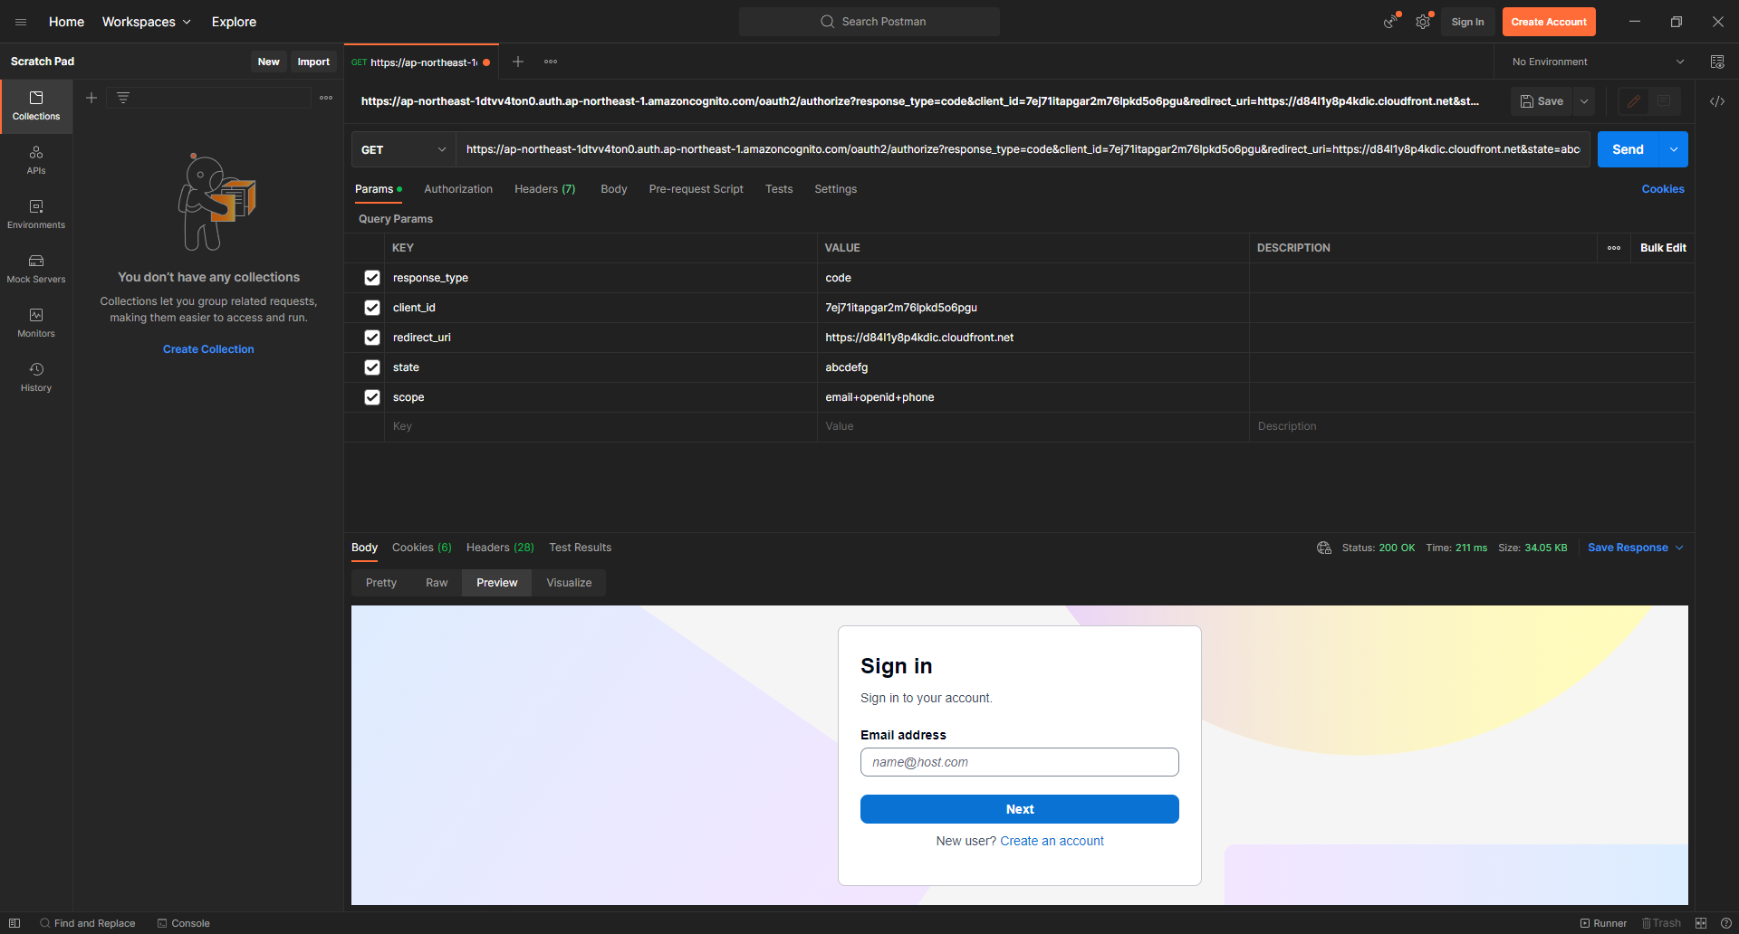Screen dimensions: 1739x934
Task: Open Environments in the sidebar
Action: [x=36, y=214]
